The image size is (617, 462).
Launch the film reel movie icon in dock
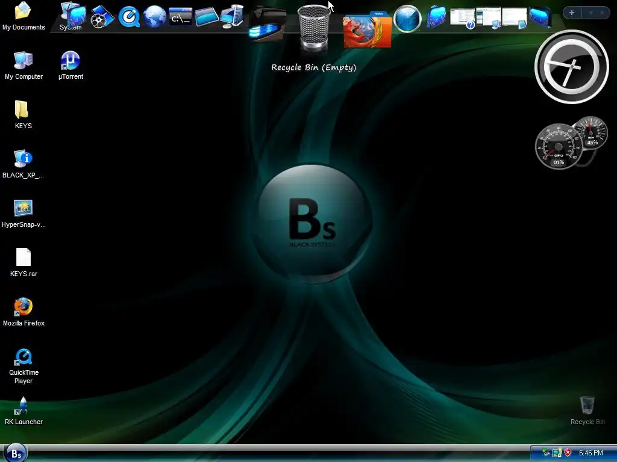point(102,16)
